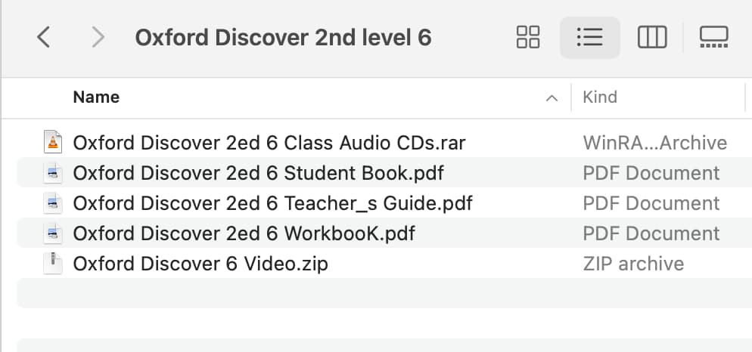
Task: Click the PDF icon of Student Book file
Action: (53, 172)
